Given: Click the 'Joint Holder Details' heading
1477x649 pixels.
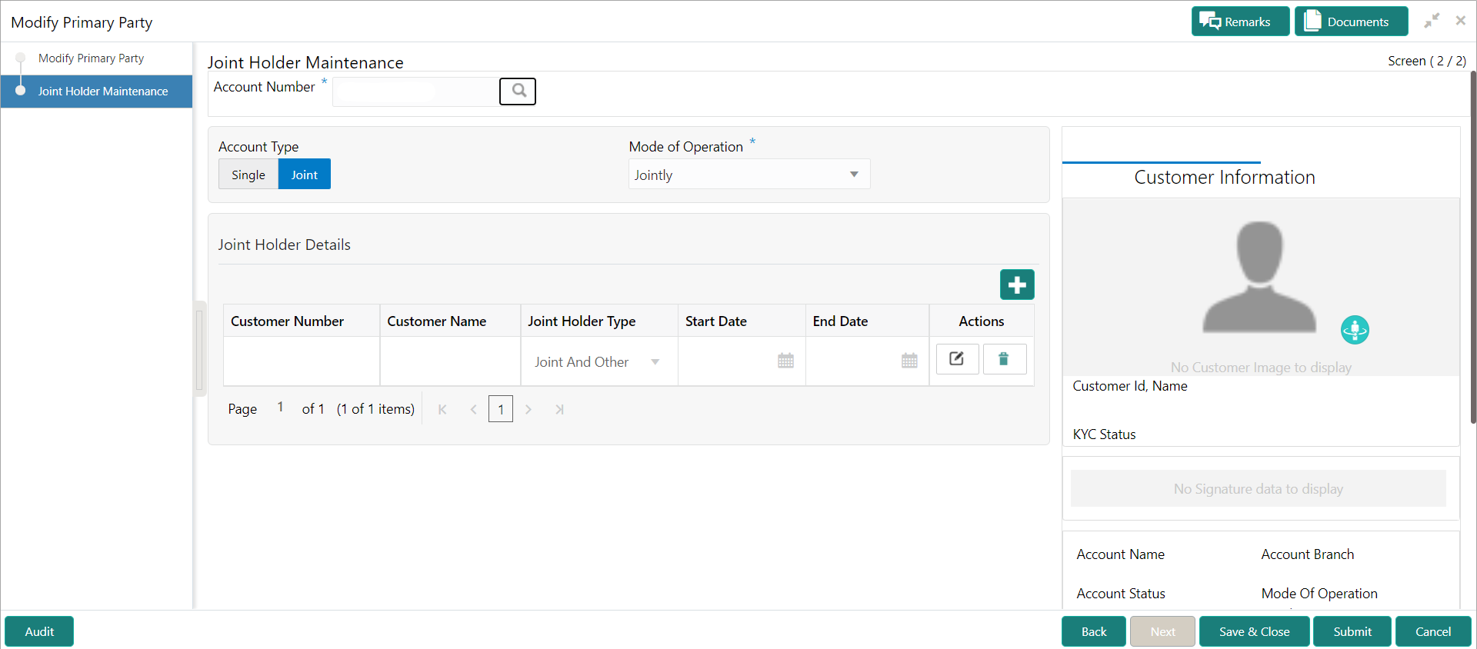Looking at the screenshot, I should coord(285,245).
